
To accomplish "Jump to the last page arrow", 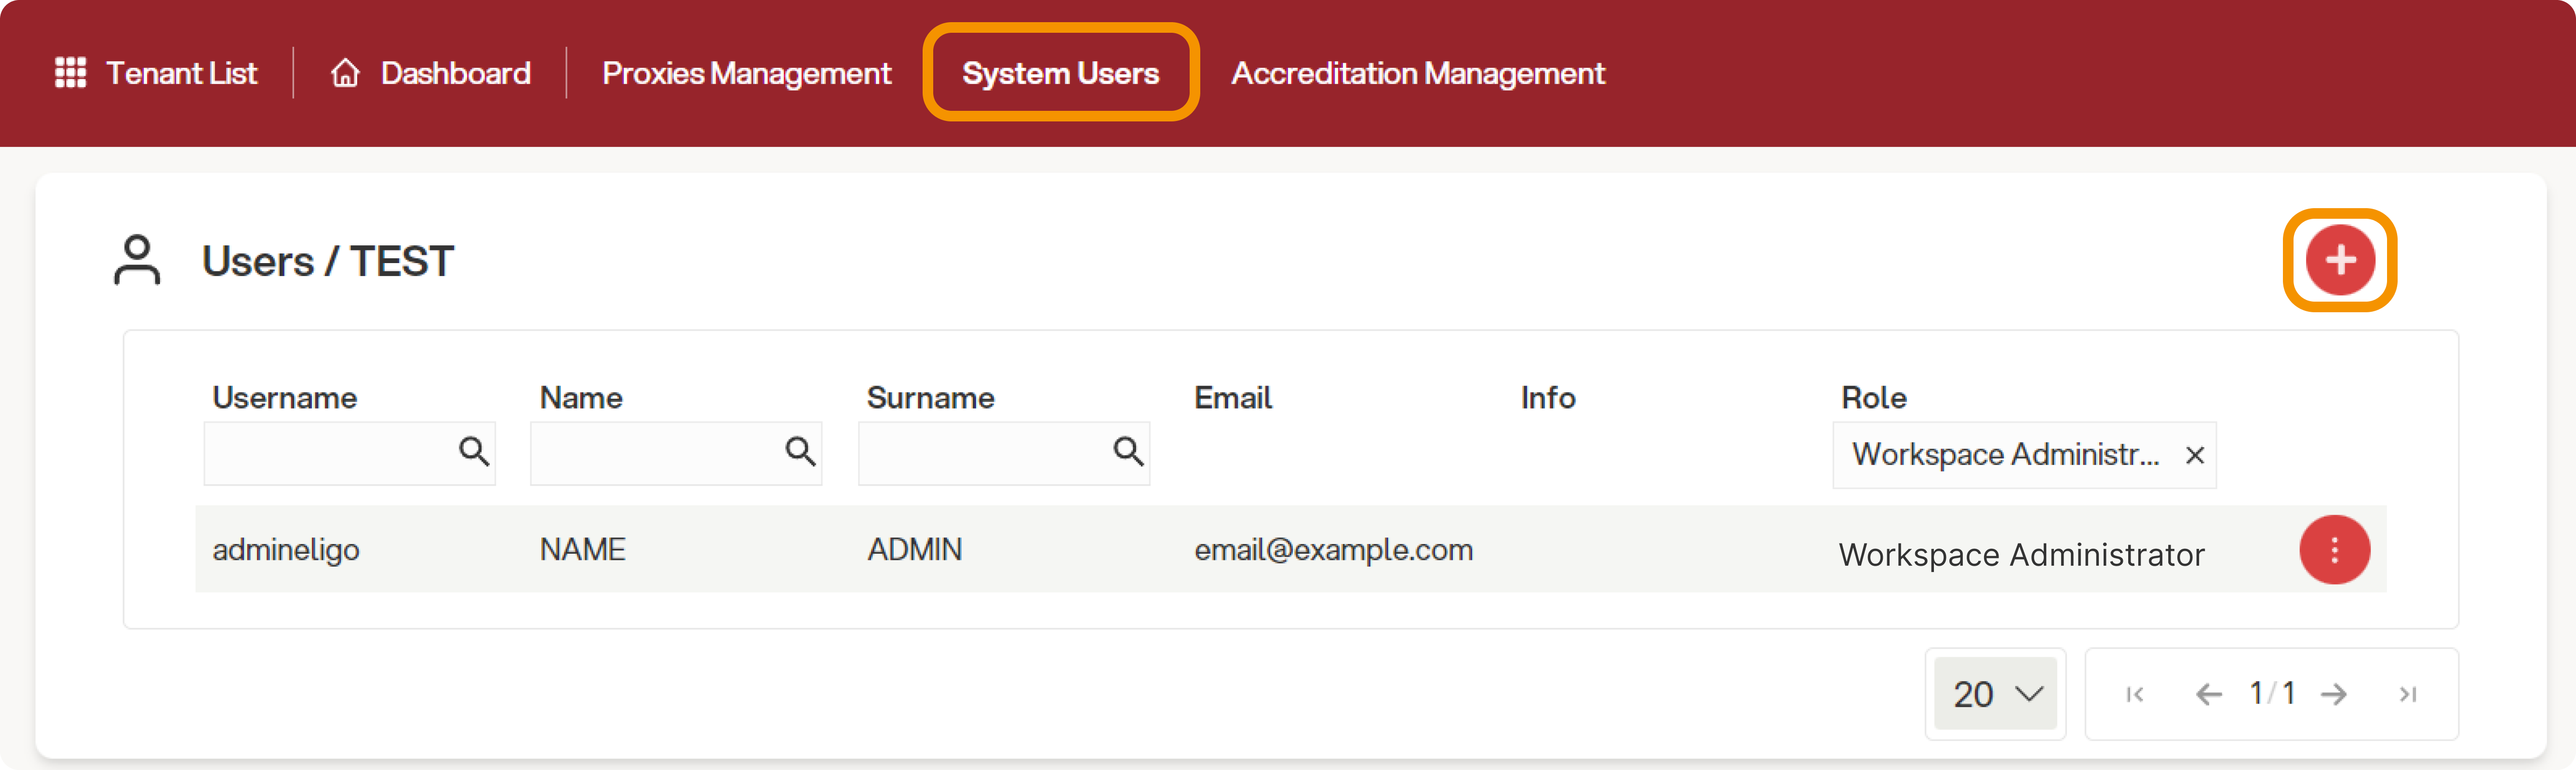I will click(x=2408, y=694).
